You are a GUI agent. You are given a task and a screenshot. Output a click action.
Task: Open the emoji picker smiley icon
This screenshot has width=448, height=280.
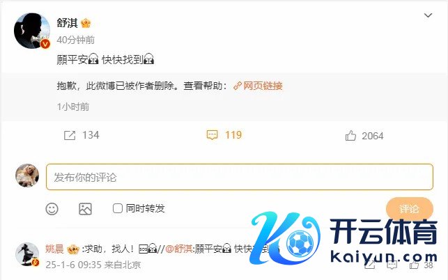[x=52, y=209]
